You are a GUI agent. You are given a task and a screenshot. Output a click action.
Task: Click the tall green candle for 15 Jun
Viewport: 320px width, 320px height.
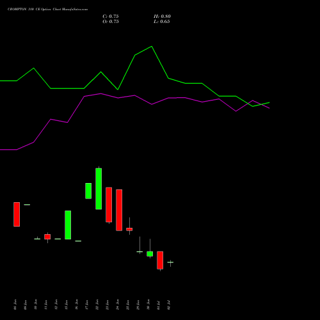(68, 225)
